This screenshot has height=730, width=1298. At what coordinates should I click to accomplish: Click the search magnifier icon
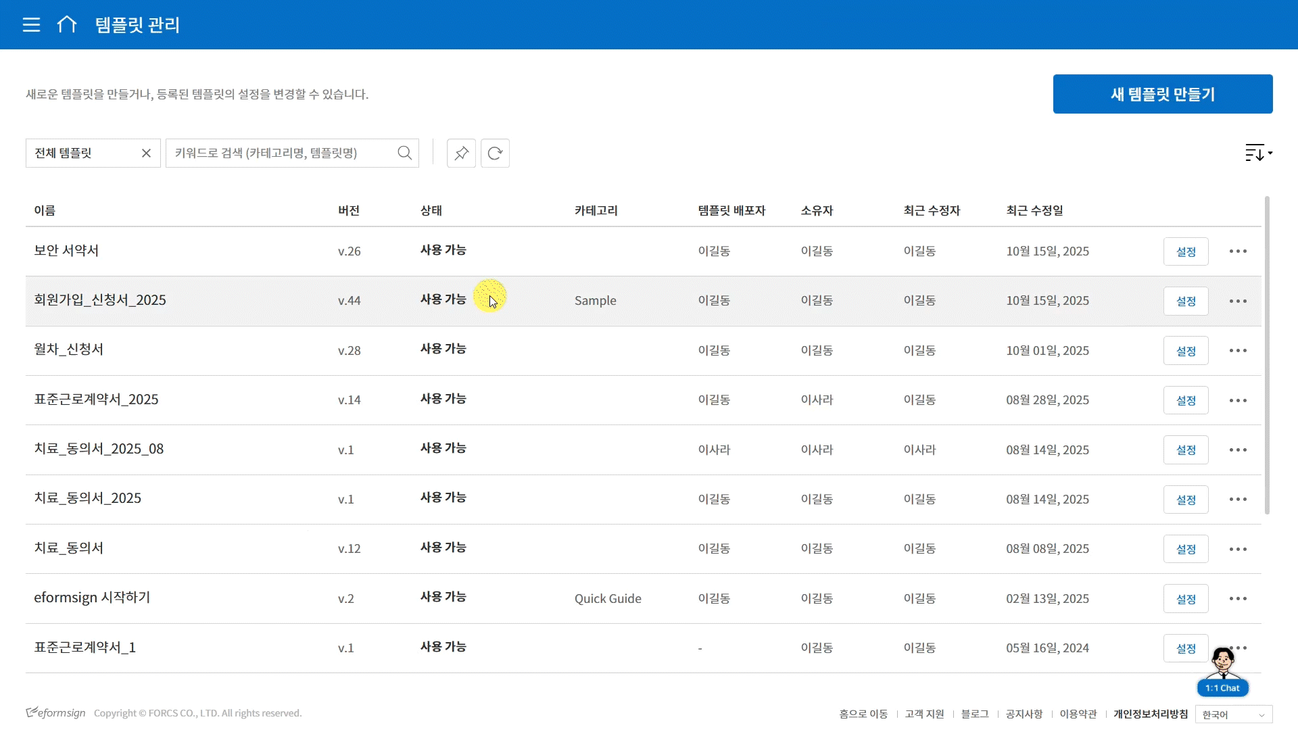click(x=404, y=153)
